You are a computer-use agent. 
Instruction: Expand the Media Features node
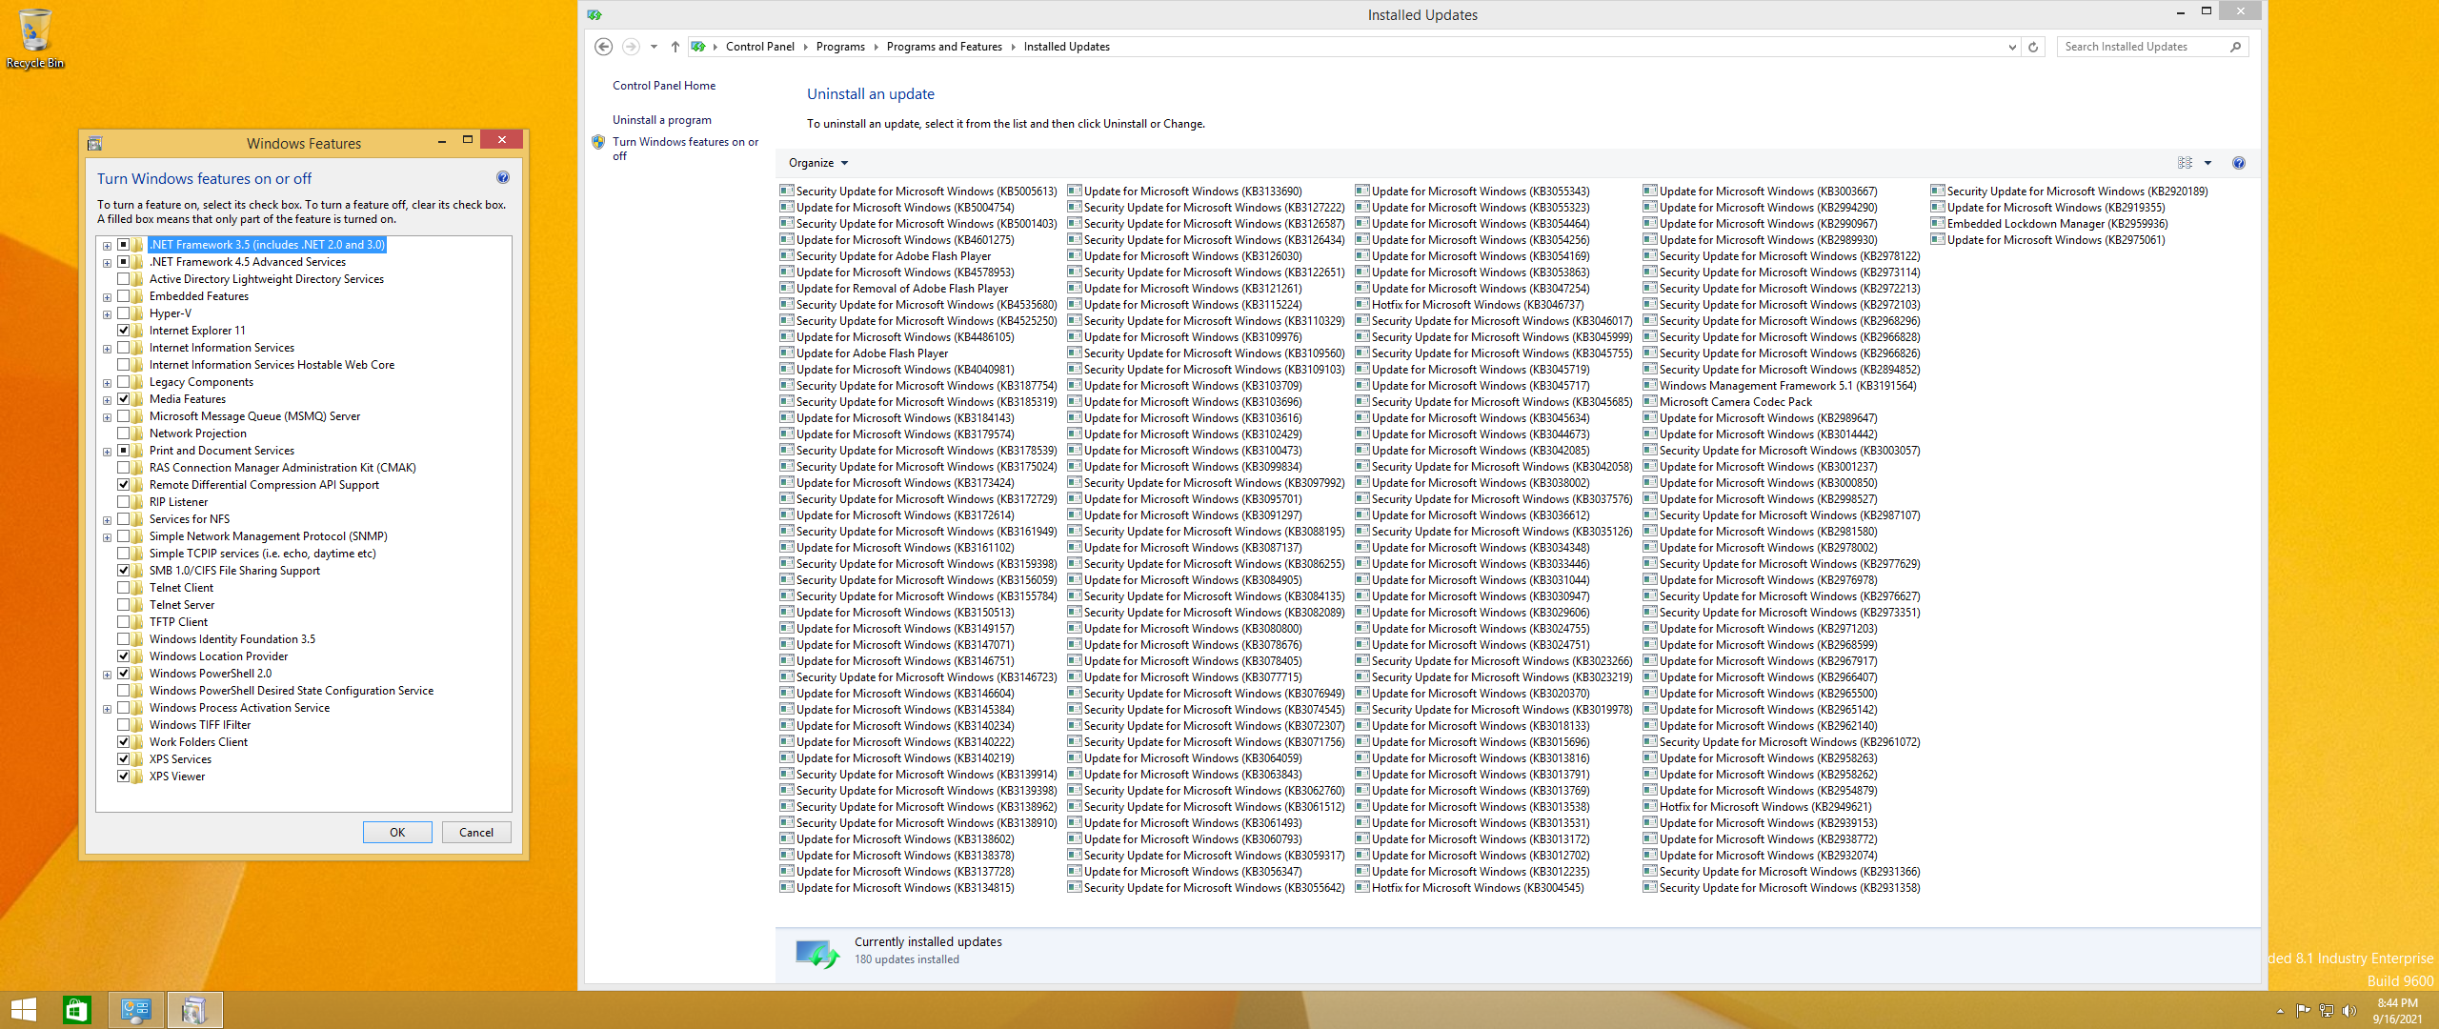(107, 400)
